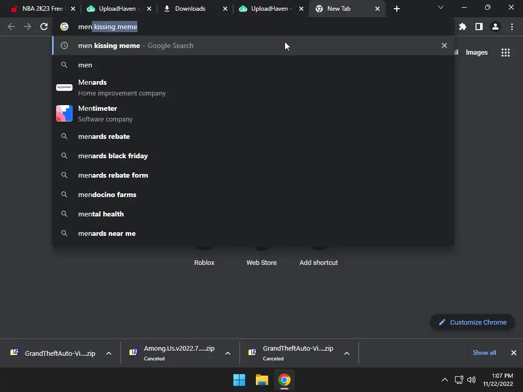Select 'men kissing meme' Google Search suggestion
523x392 pixels.
[253, 45]
